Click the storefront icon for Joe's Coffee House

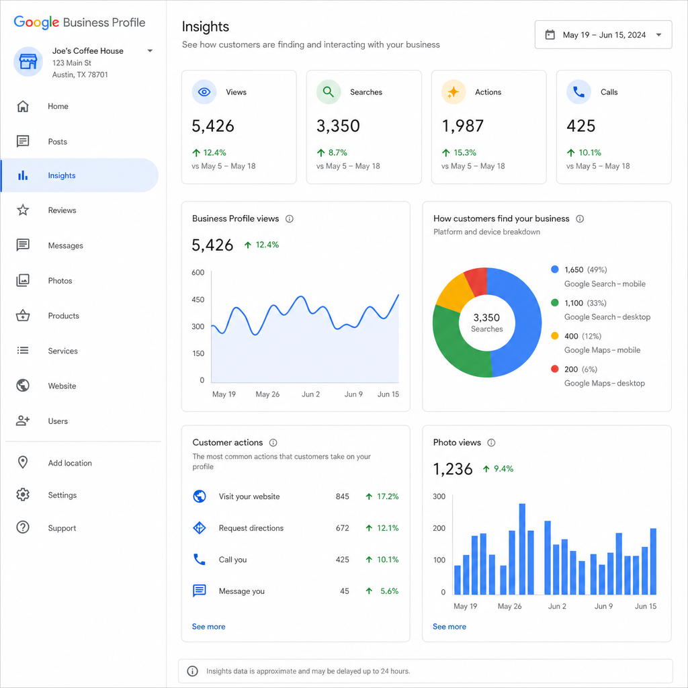point(28,62)
